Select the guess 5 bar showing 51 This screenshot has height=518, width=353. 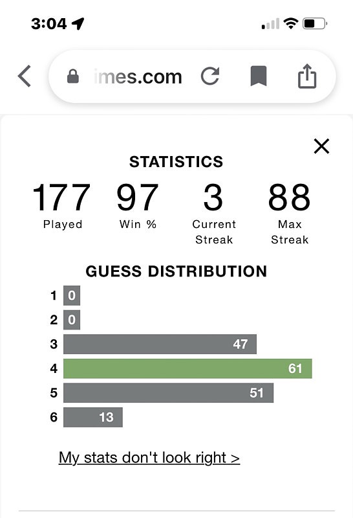(x=168, y=393)
